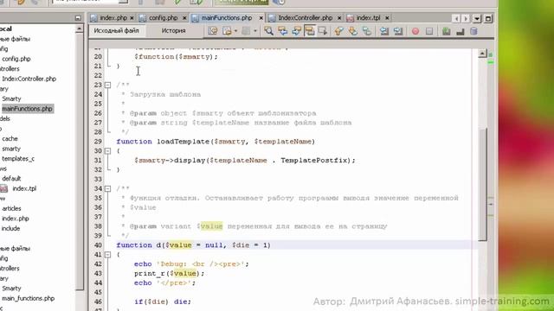Click '$die = 1' parameter on line 40

pyautogui.click(x=249, y=245)
